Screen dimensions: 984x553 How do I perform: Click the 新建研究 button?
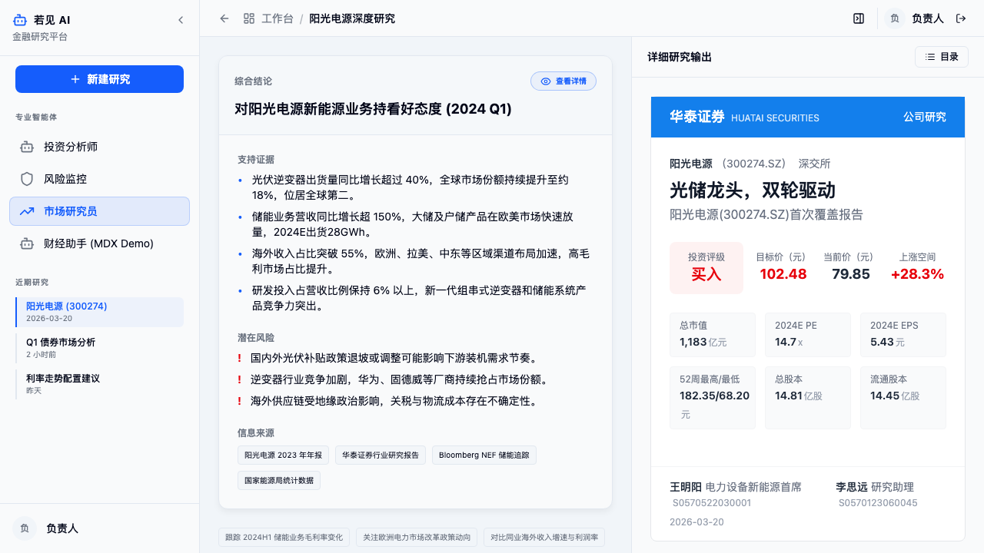(99, 79)
